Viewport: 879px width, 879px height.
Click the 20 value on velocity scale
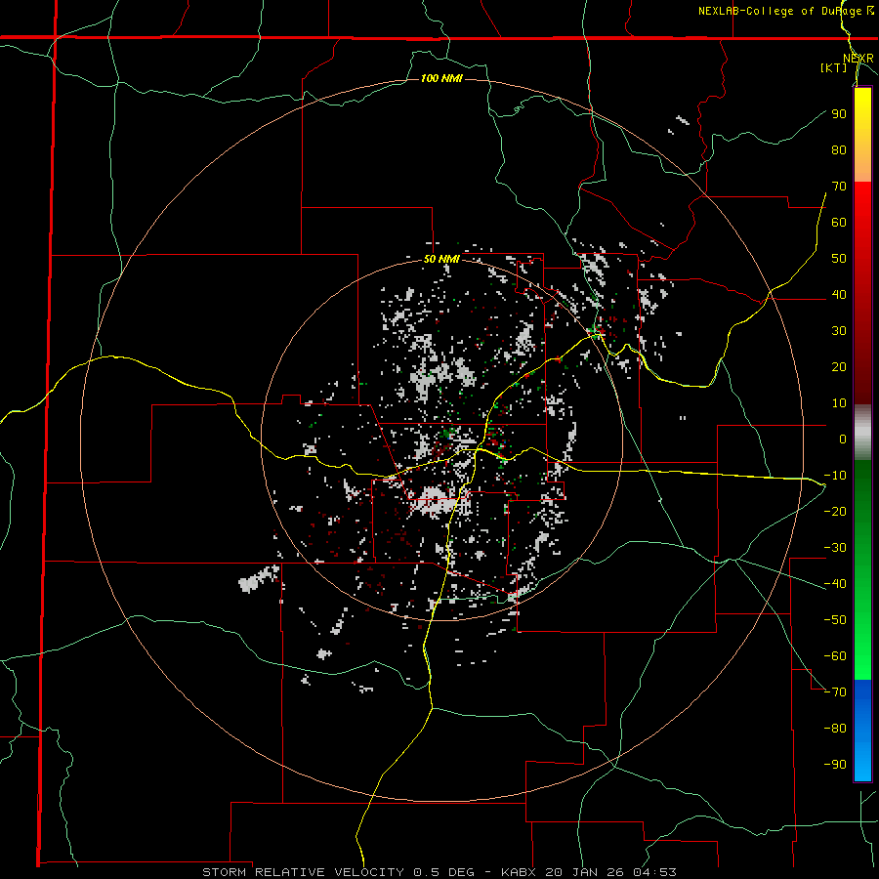[x=839, y=366]
